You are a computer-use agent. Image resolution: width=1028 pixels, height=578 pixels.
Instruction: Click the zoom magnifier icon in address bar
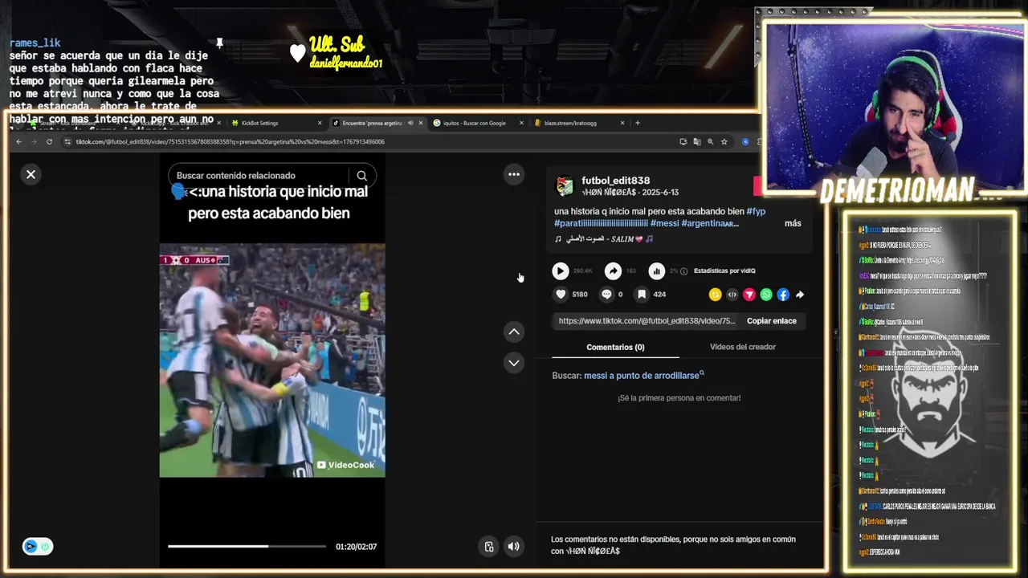711,142
